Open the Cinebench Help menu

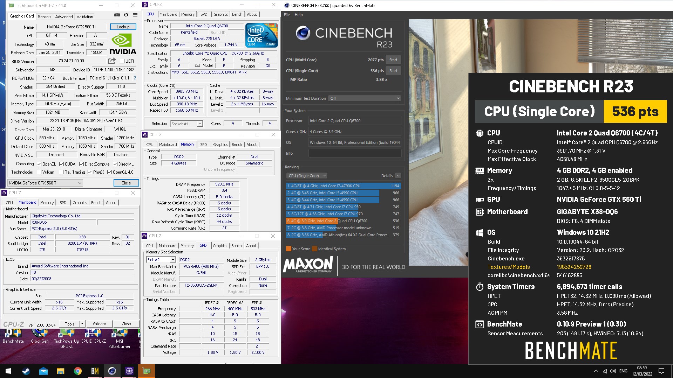click(x=299, y=15)
